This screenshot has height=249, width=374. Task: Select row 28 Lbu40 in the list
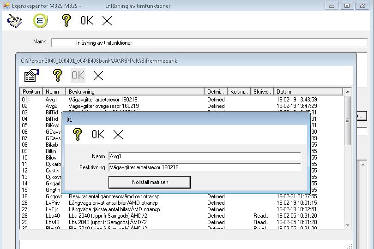(x=181, y=216)
